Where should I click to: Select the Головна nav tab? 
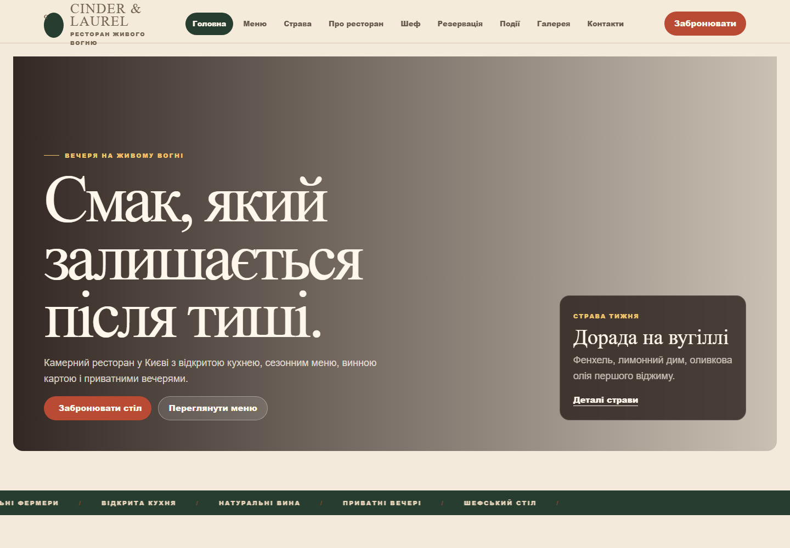[209, 24]
